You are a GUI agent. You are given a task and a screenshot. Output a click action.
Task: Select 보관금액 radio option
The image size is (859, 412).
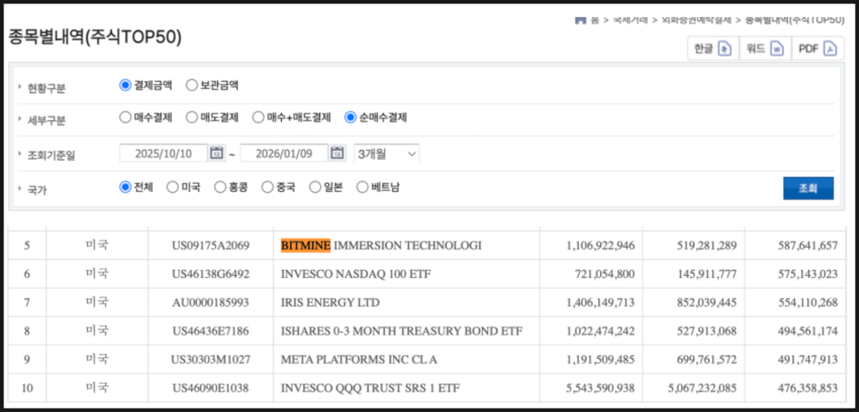[192, 85]
